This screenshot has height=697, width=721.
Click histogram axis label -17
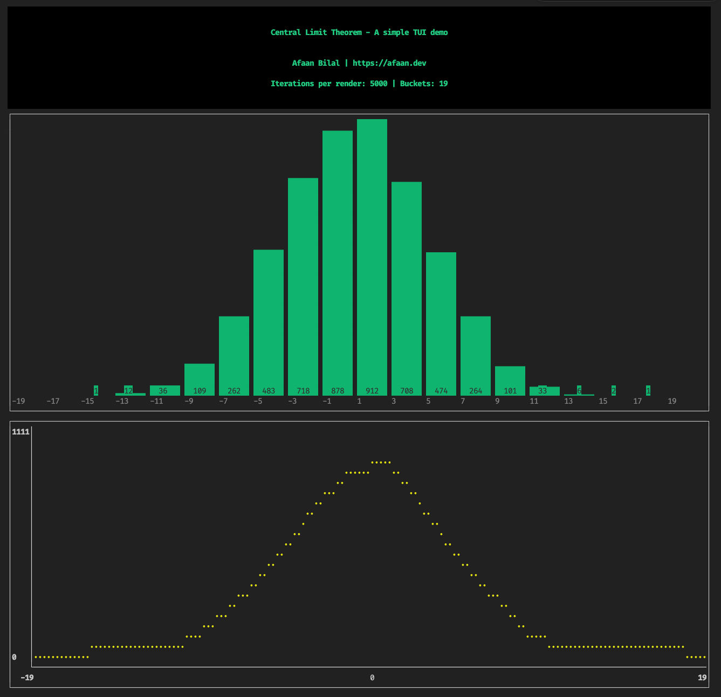click(x=53, y=401)
